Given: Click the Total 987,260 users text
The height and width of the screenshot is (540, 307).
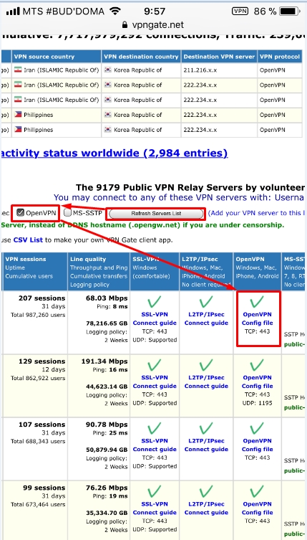Looking at the screenshot, I should click(x=38, y=315).
